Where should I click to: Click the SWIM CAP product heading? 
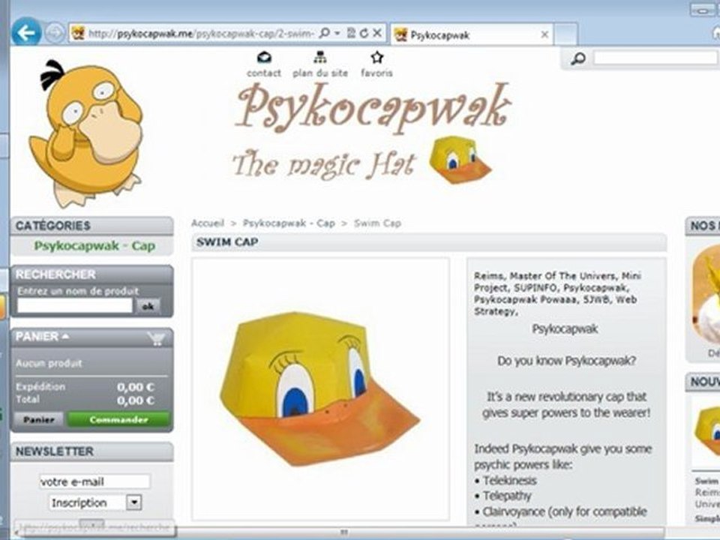[x=227, y=242]
